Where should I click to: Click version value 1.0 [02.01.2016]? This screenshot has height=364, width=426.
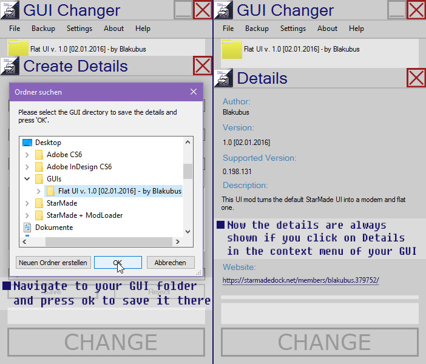point(246,143)
